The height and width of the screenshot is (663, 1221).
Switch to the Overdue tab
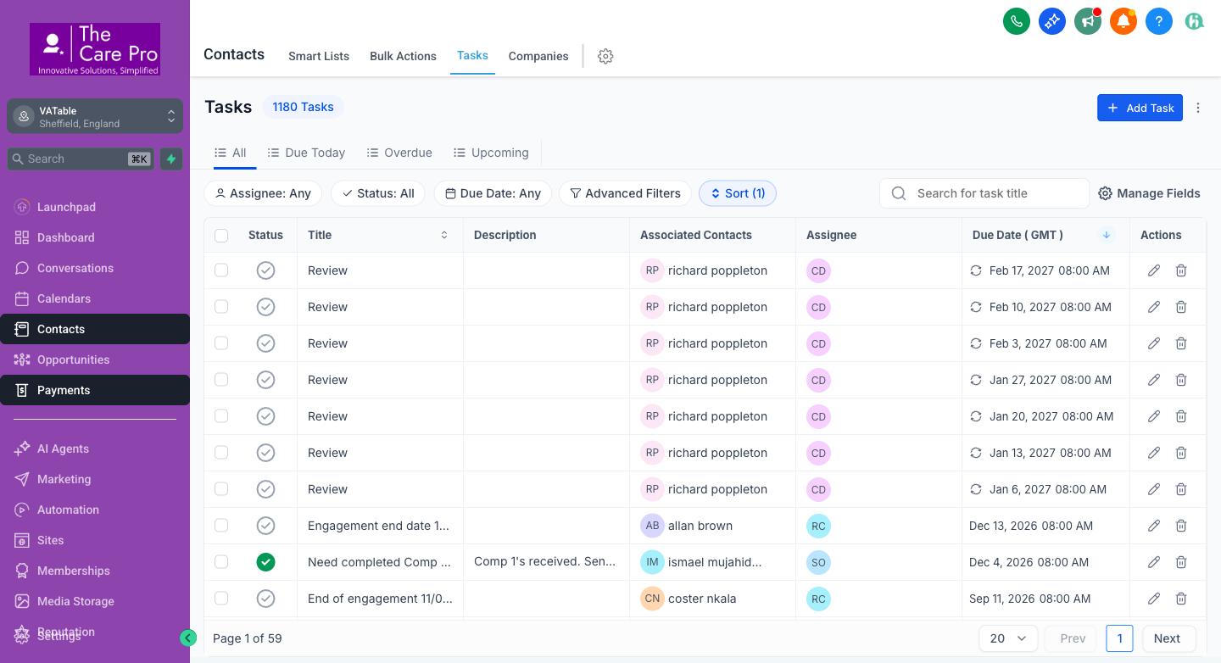pyautogui.click(x=399, y=153)
